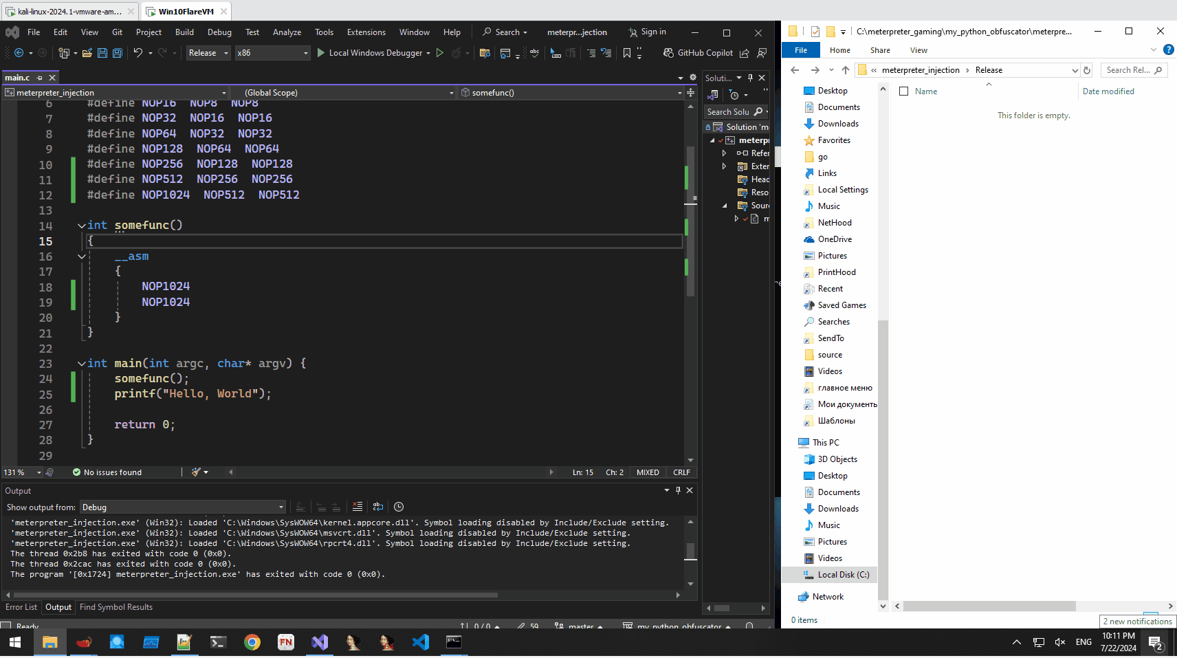Click the Search Release input field

point(1127,70)
